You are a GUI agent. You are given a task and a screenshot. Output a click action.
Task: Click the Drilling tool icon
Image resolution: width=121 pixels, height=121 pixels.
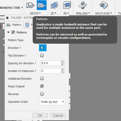(83, 5)
